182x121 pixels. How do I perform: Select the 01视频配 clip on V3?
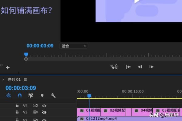(x=89, y=112)
